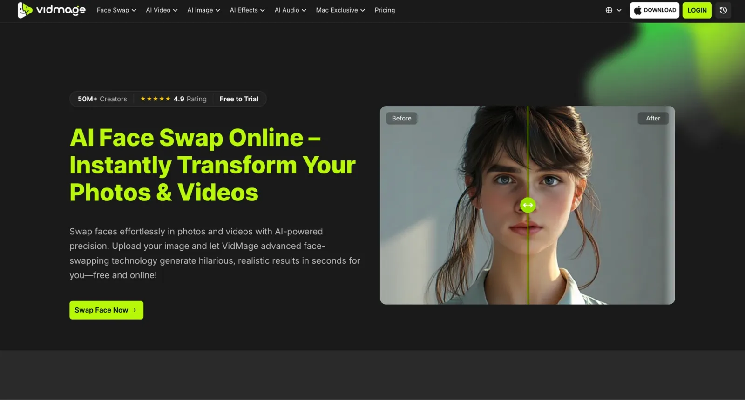Viewport: 745px width, 400px height.
Task: Expand the AI Video menu
Action: [x=162, y=10]
